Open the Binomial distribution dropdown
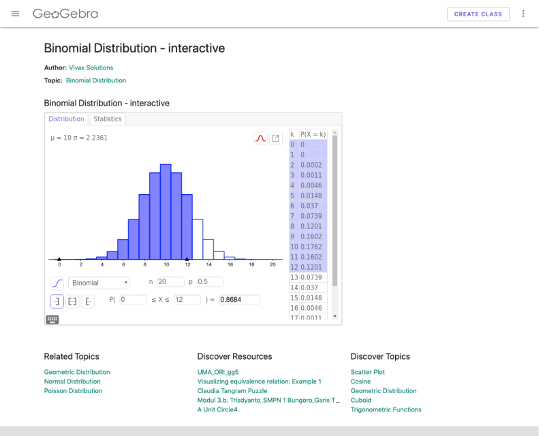545x436 pixels. [x=98, y=282]
